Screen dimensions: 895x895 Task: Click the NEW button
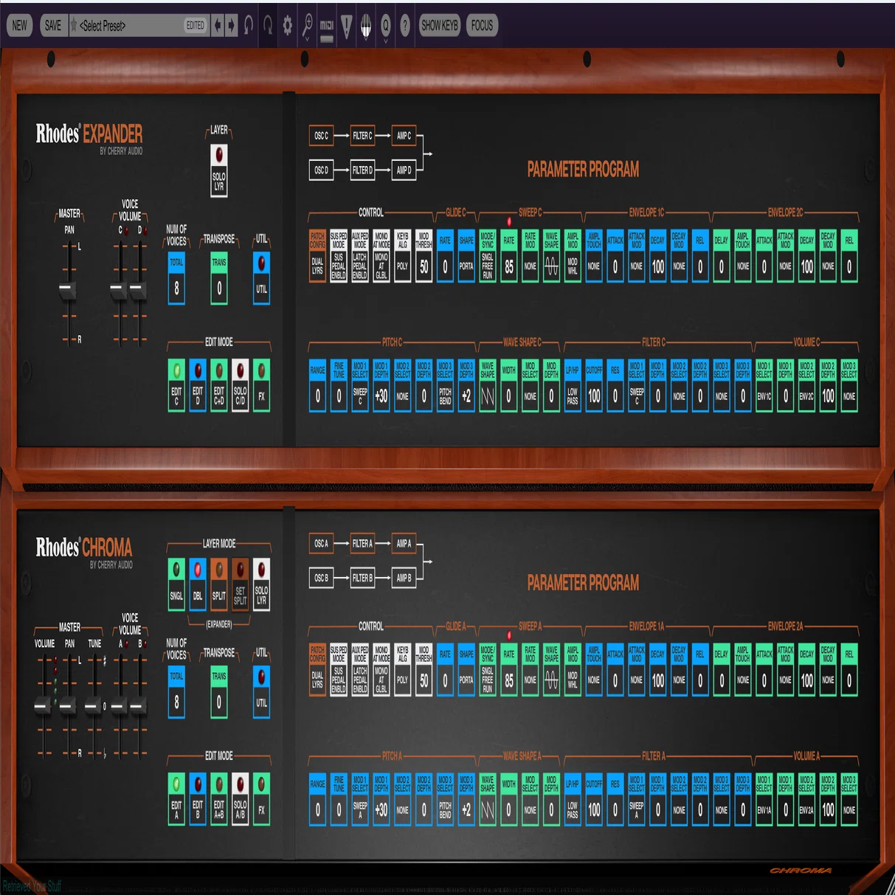pos(19,26)
